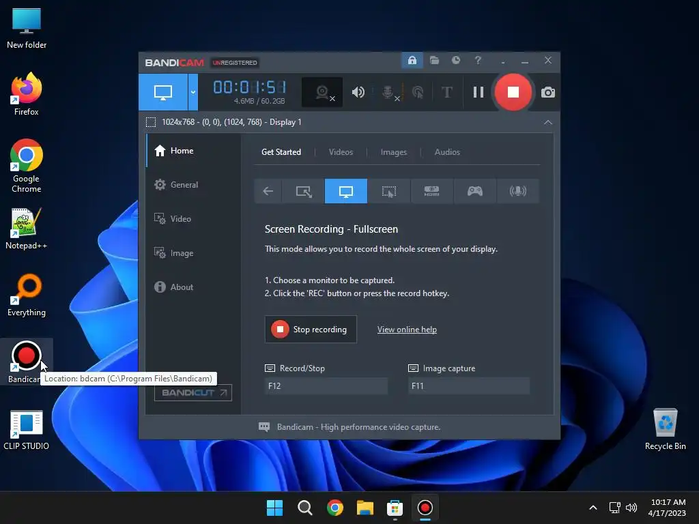
Task: Click the Bandicam lock icon in title bar
Action: pos(412,60)
